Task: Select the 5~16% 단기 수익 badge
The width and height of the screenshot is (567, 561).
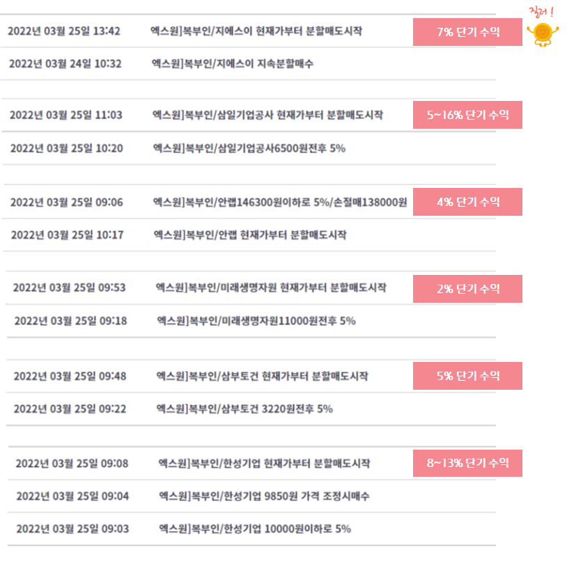Action: 467,115
